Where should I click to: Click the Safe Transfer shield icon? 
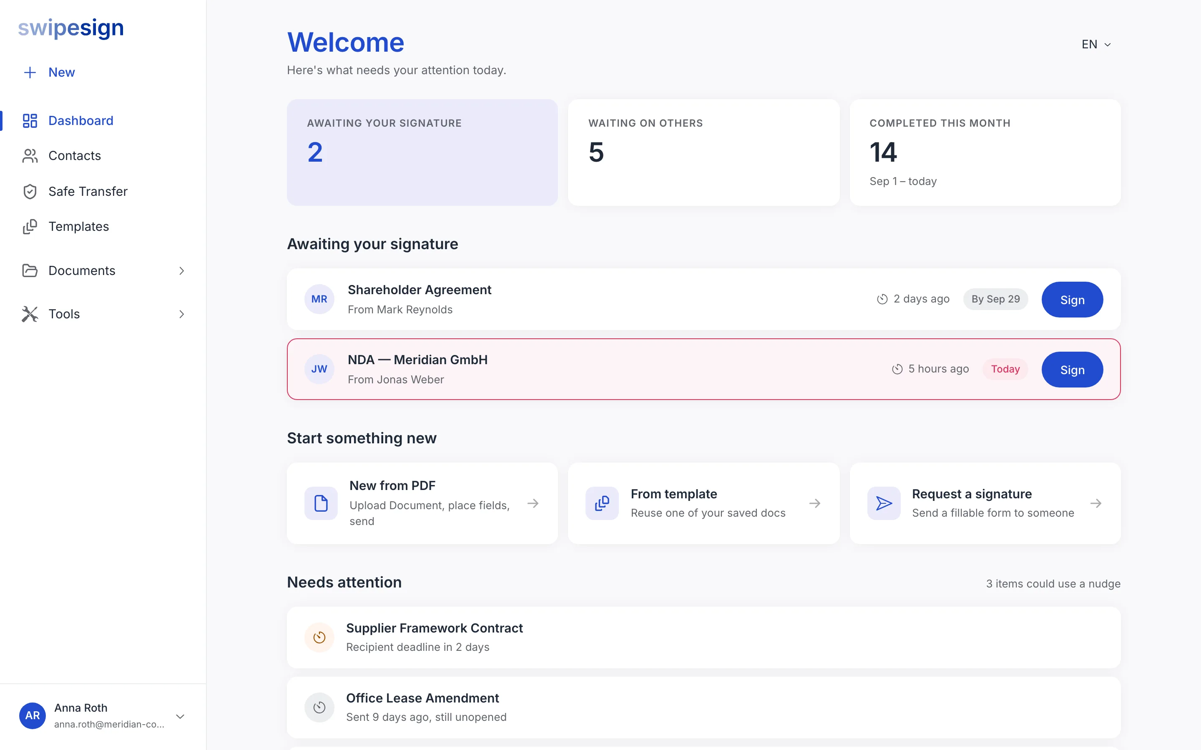pyautogui.click(x=30, y=192)
